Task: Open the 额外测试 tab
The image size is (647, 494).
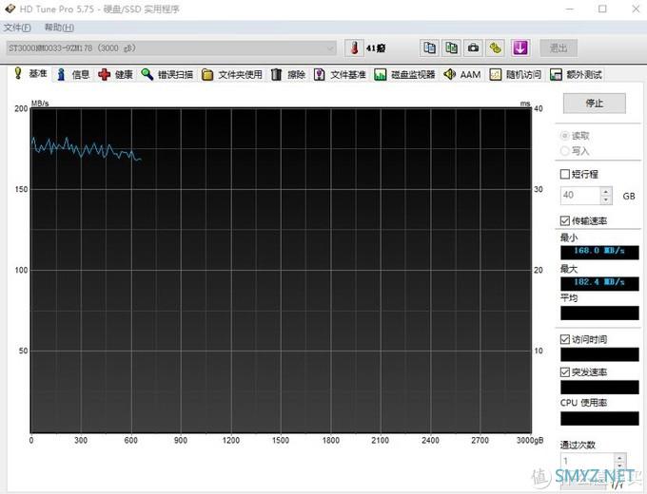Action: pyautogui.click(x=576, y=74)
